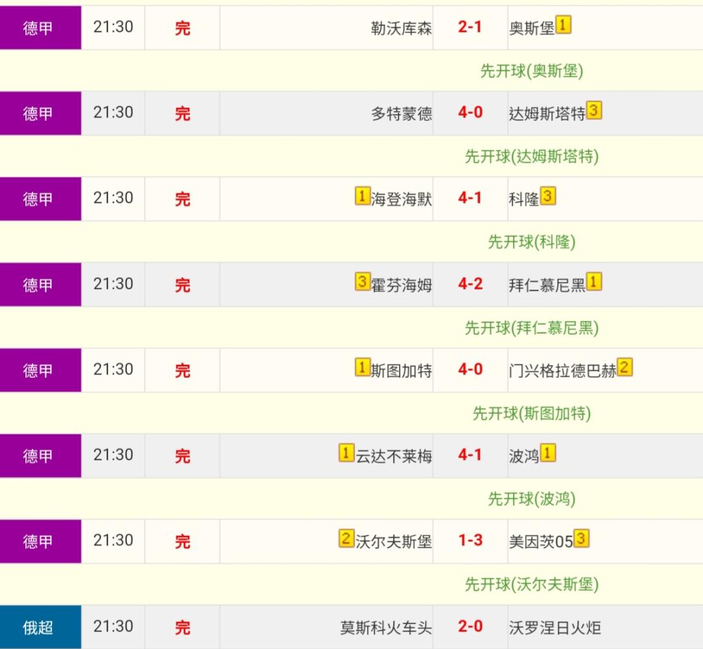Select the 俄超 league label
This screenshot has width=703, height=649.
[x=38, y=628]
